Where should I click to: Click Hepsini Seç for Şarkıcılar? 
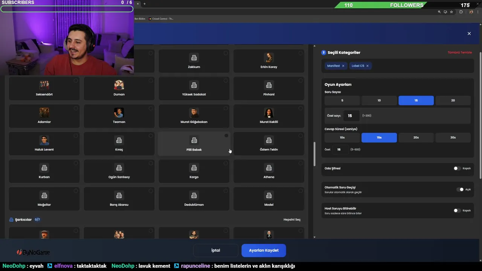click(x=292, y=219)
